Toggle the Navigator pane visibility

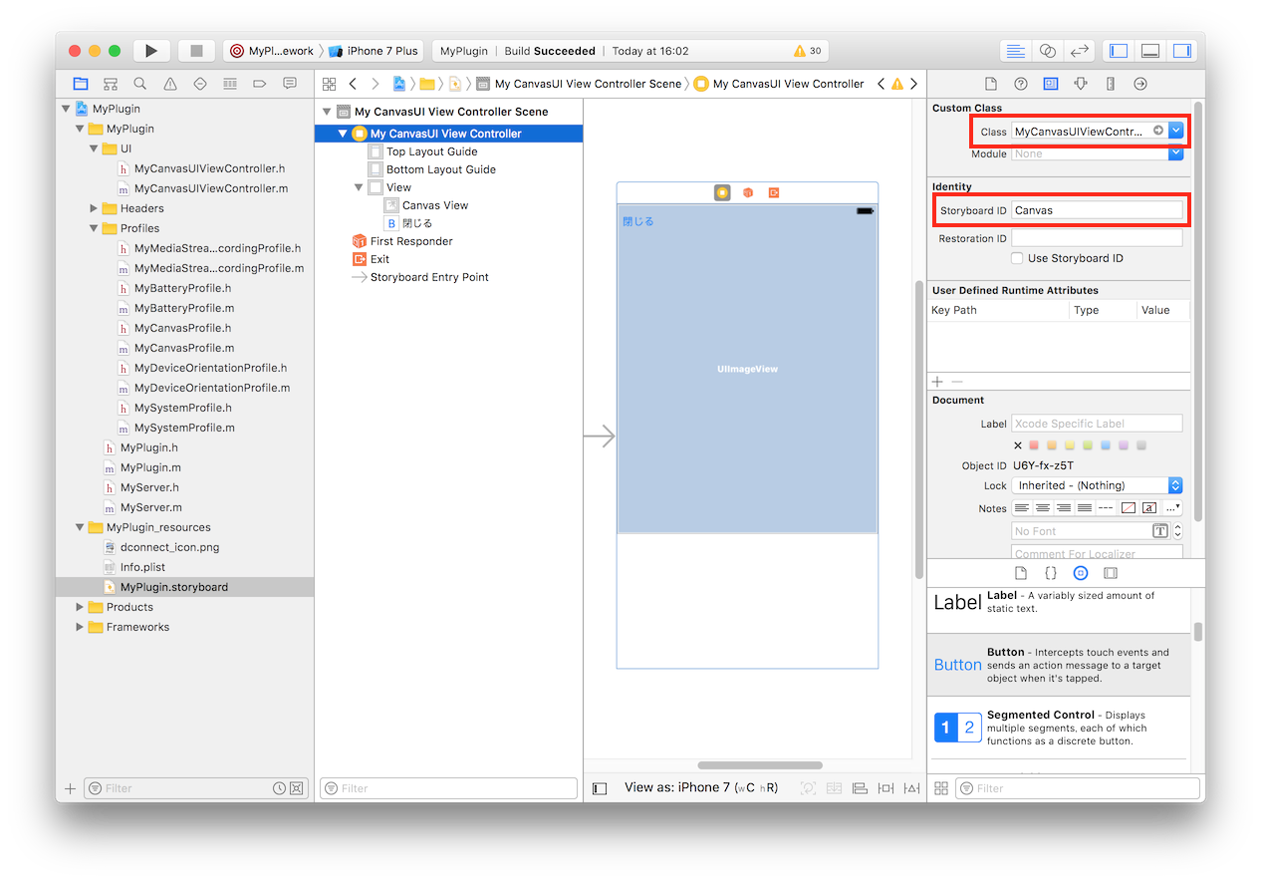point(1119,51)
